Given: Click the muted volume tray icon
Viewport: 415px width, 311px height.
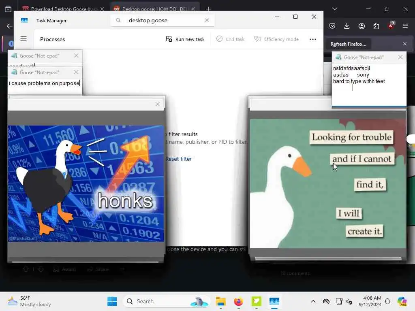Looking at the screenshot, I should [349, 301].
